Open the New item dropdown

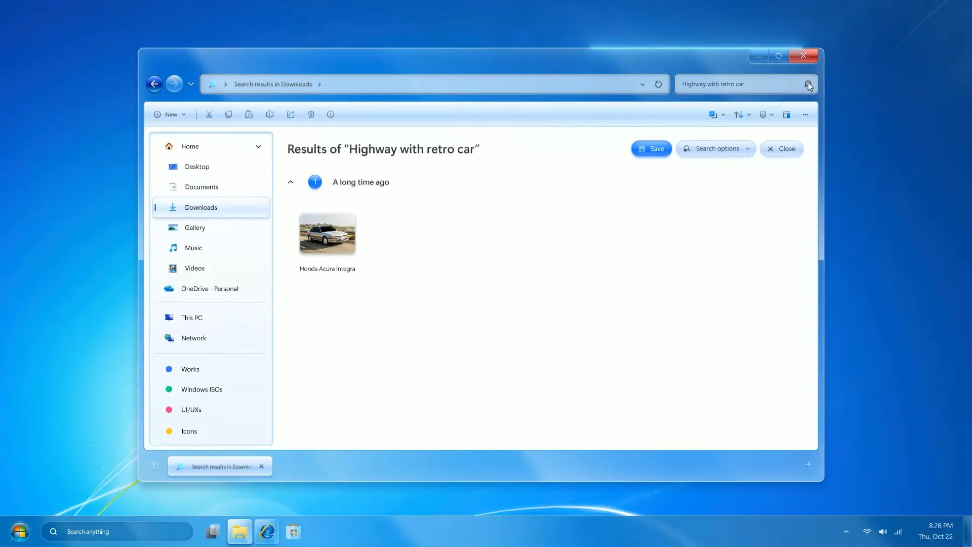click(170, 114)
